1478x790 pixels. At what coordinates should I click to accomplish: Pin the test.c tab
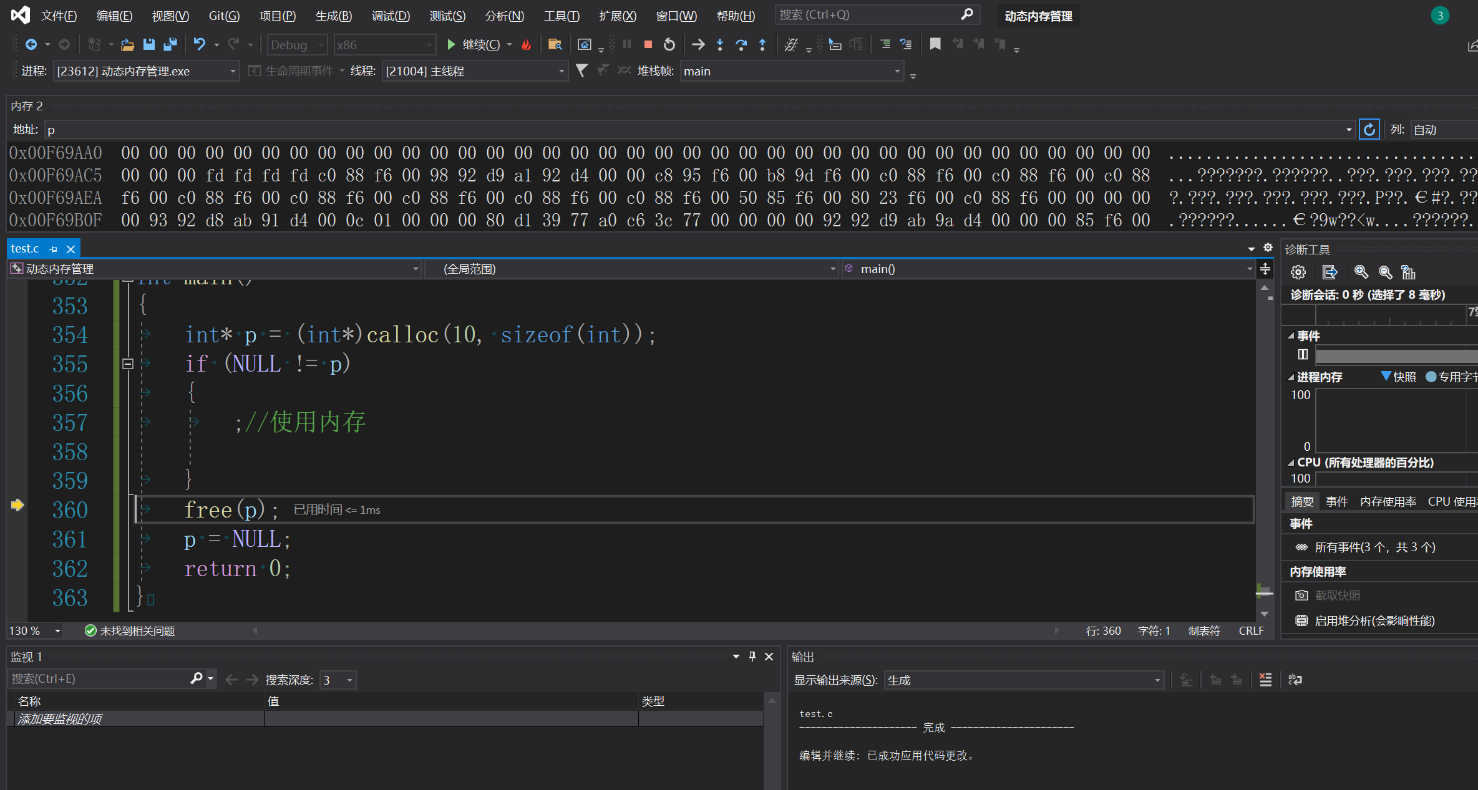pos(54,249)
